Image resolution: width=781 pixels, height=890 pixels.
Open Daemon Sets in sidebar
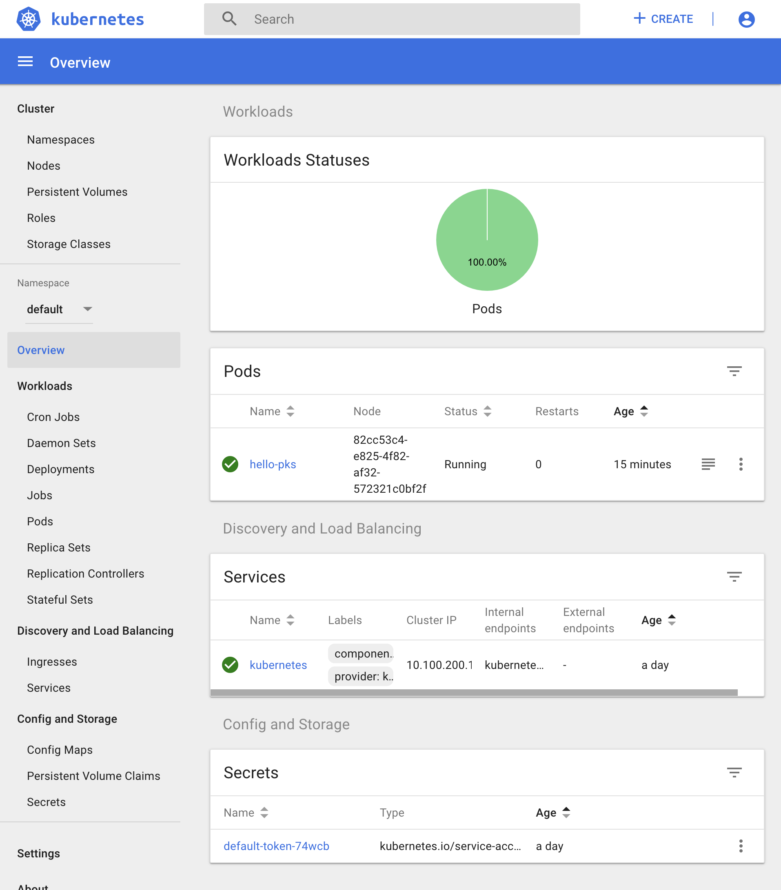(x=62, y=443)
